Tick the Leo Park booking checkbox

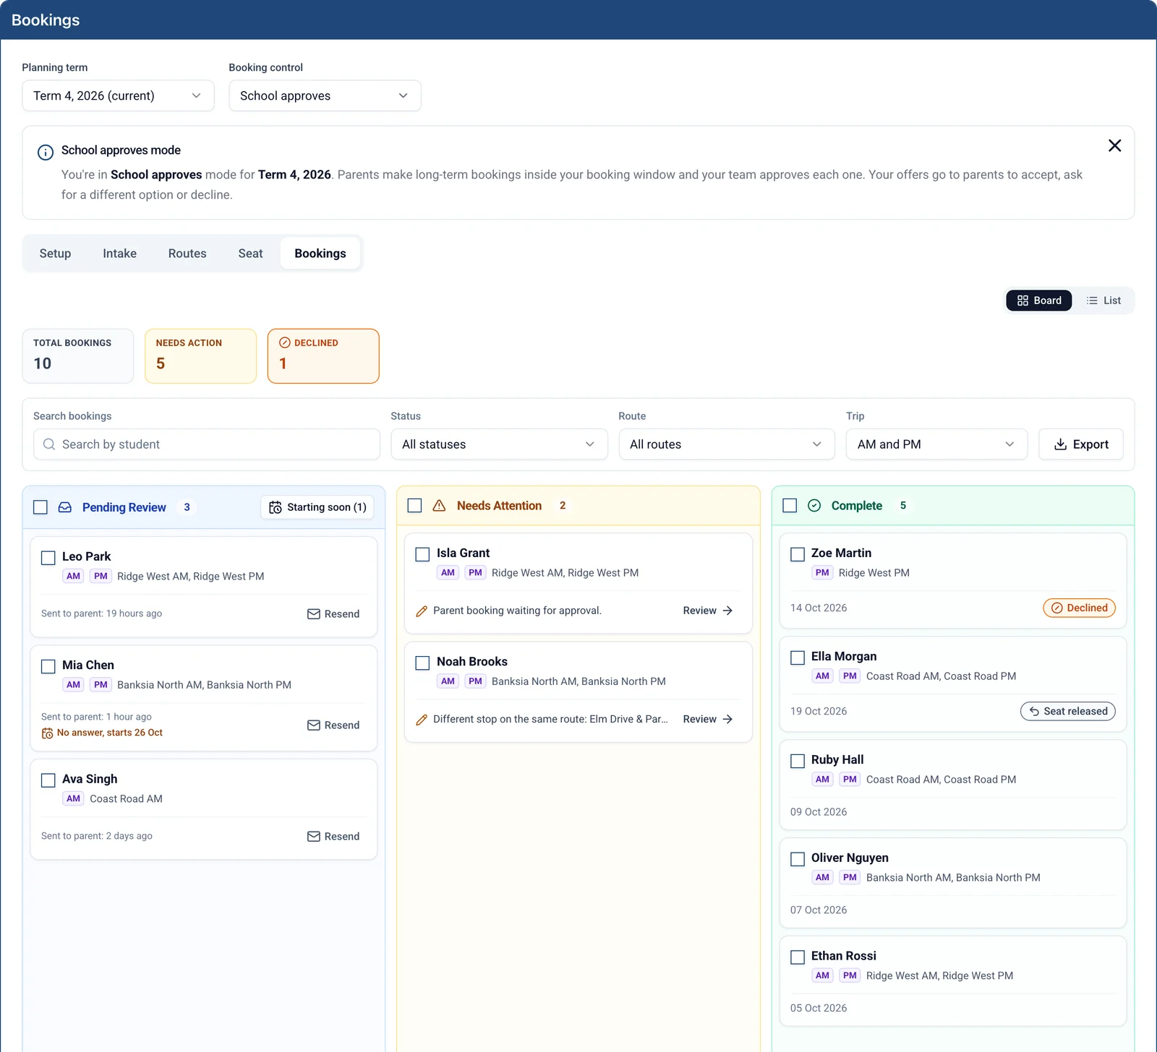tap(48, 558)
